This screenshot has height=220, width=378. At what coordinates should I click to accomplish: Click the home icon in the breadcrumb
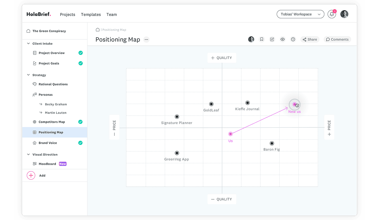[98, 30]
